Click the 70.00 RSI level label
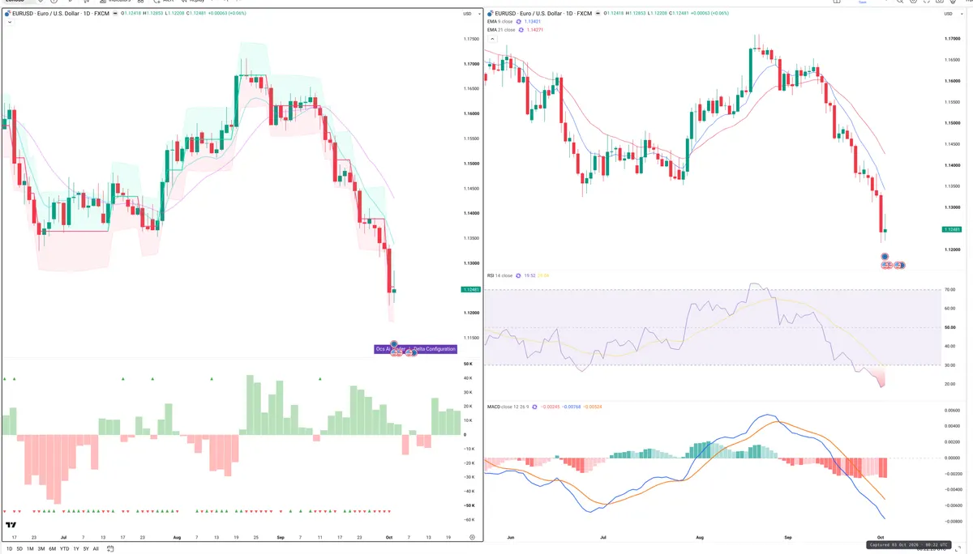This screenshot has width=973, height=554. point(951,289)
